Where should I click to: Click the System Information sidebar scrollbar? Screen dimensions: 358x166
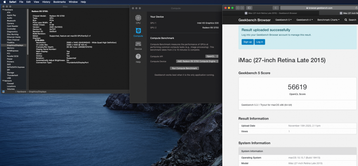(x=28, y=32)
